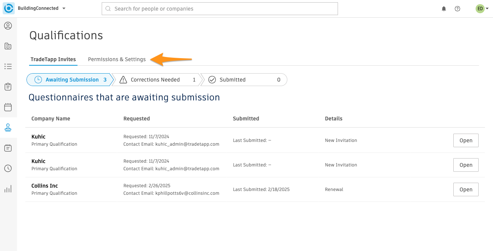Open the clock history icon in sidebar

pyautogui.click(x=8, y=168)
